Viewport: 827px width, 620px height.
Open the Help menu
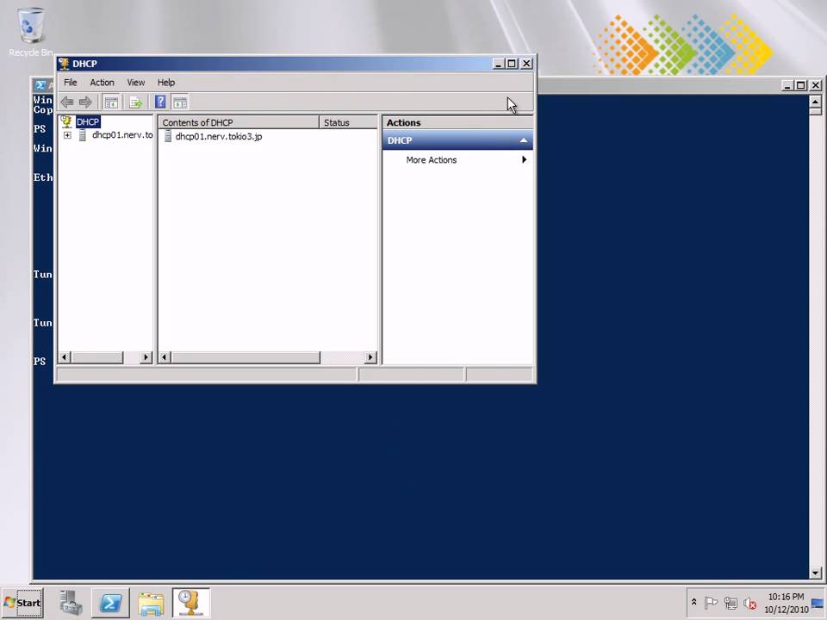coord(166,83)
